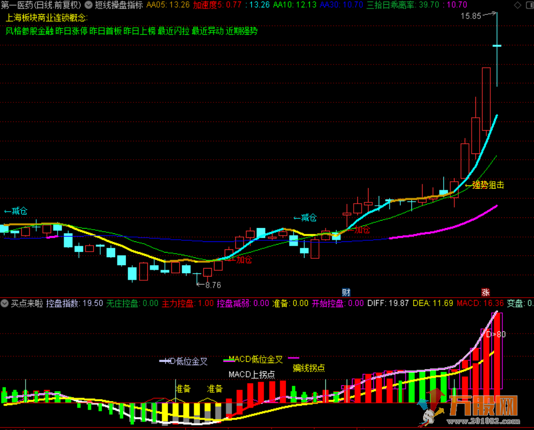Viewport: 534px width, 430px height.
Task: Click the final cyan candlestick under 15.85
Action: (x=497, y=50)
